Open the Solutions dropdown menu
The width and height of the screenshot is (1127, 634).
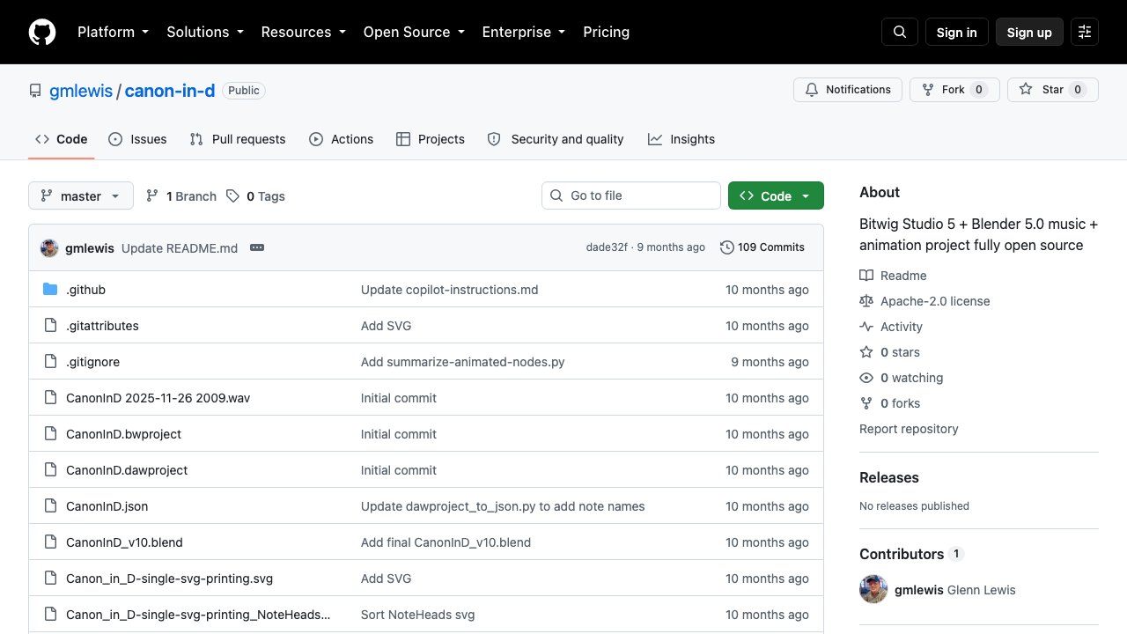pyautogui.click(x=204, y=32)
